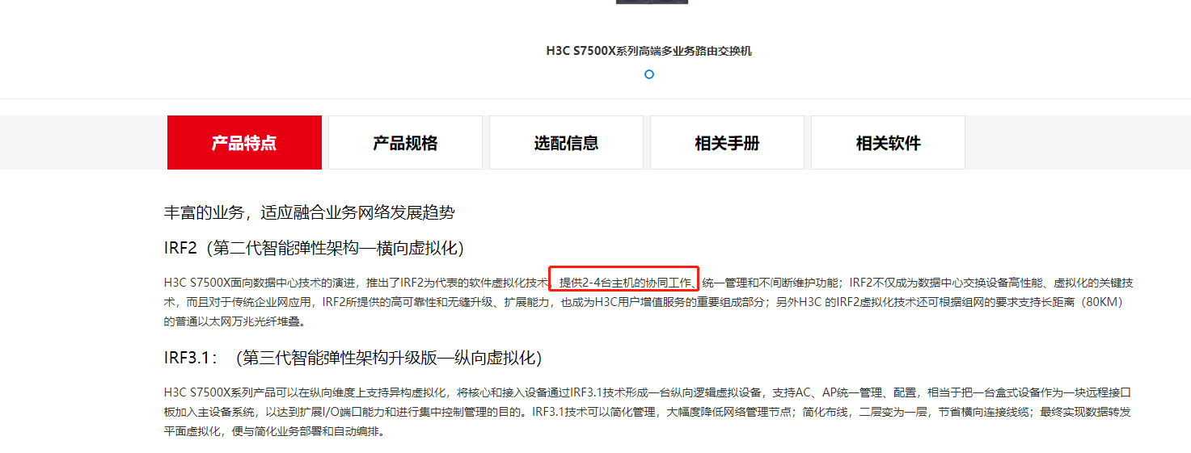The height and width of the screenshot is (453, 1191).
Task: Click the blue carousel indicator dot
Action: [x=648, y=74]
